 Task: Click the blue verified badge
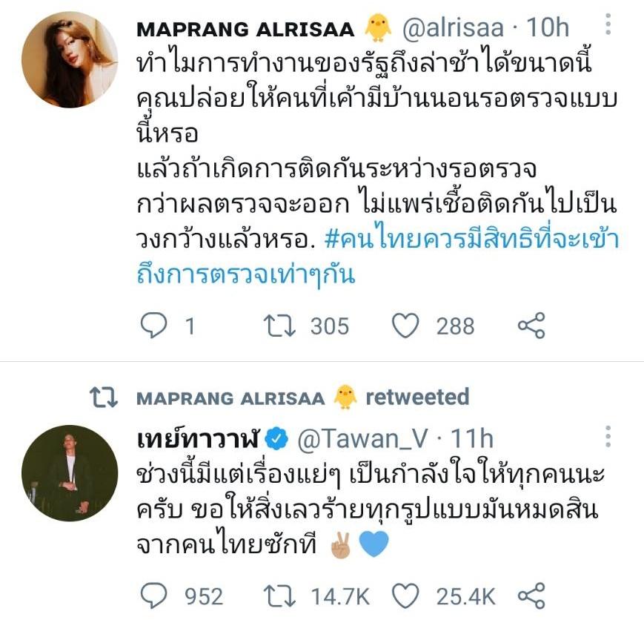(x=276, y=438)
